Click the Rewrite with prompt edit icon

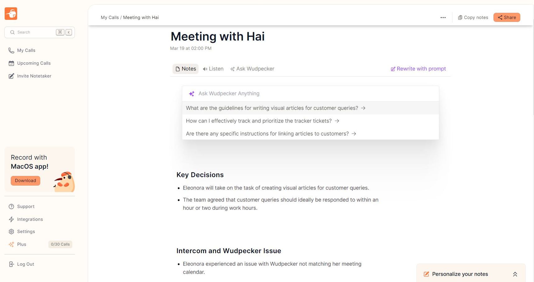[x=393, y=69]
